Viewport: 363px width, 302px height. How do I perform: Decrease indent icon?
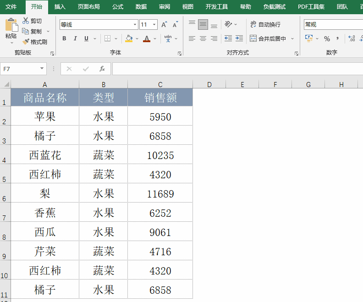point(228,38)
